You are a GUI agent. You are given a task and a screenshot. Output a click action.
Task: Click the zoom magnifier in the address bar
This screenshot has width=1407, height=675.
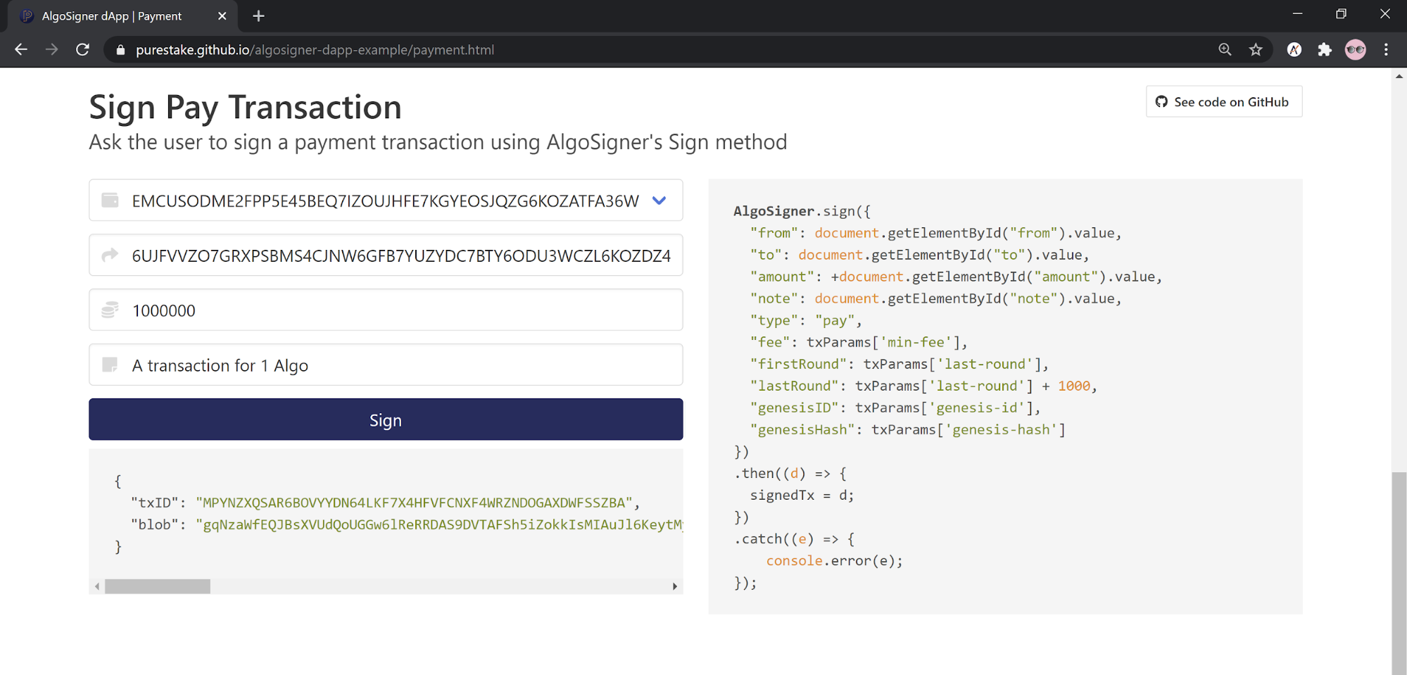1225,49
